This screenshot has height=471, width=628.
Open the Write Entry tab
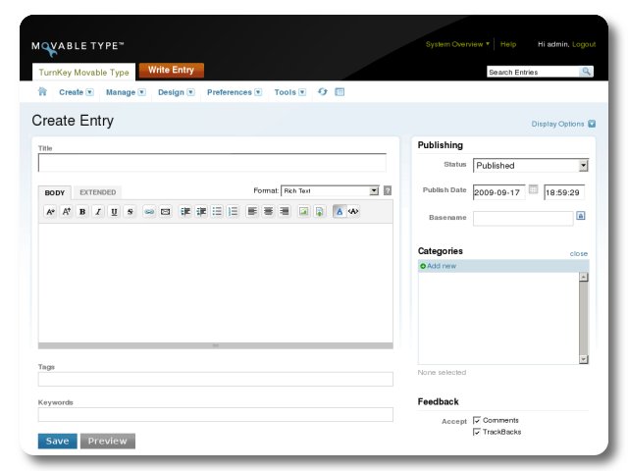click(x=171, y=71)
